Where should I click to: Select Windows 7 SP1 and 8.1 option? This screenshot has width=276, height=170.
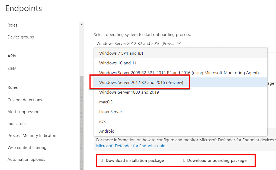click(x=180, y=53)
